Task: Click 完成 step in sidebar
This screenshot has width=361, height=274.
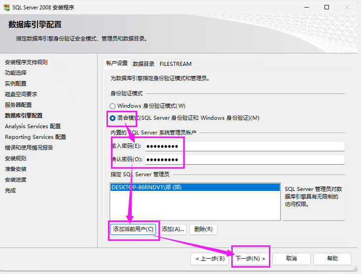Action: (10, 190)
